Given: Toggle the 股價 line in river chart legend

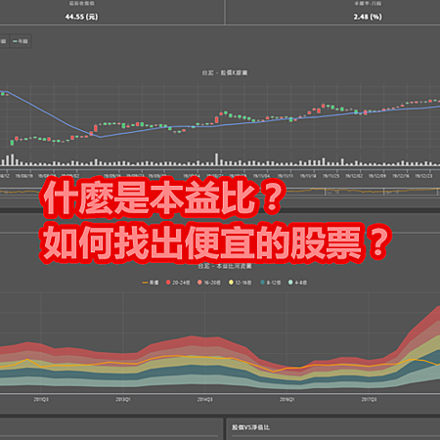Looking at the screenshot, I should [151, 283].
